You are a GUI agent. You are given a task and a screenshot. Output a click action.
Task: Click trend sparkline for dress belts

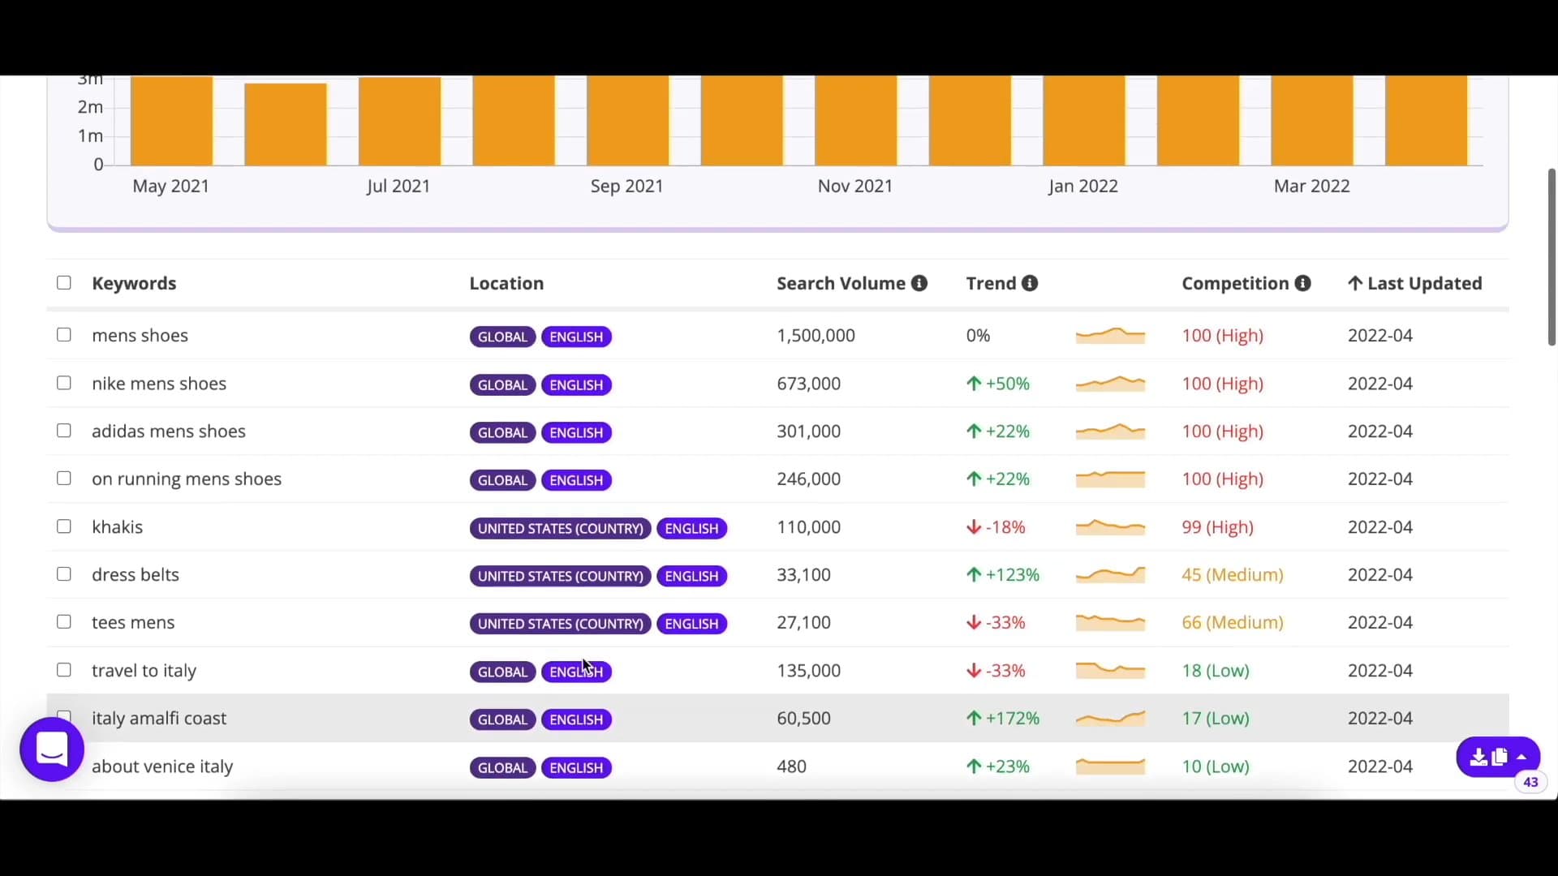pyautogui.click(x=1110, y=575)
